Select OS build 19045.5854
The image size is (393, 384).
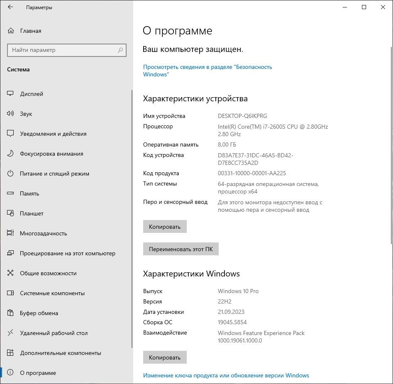click(232, 322)
